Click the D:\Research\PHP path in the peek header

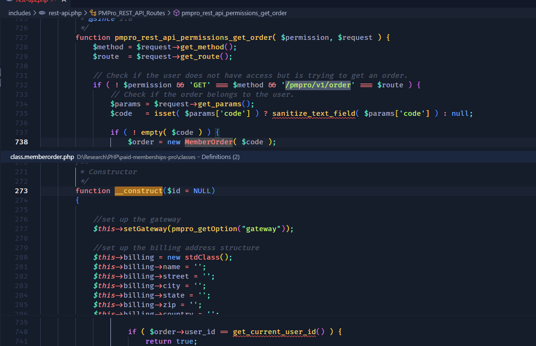pyautogui.click(x=136, y=157)
